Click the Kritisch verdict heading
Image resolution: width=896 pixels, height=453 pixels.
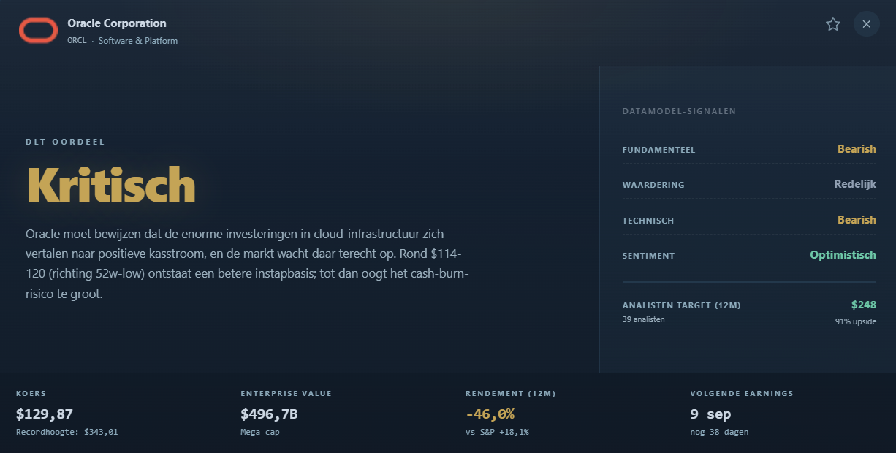[x=111, y=184]
